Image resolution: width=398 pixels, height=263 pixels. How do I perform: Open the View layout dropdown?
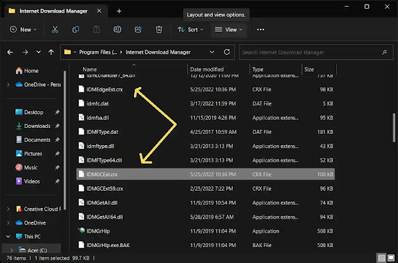[229, 30]
